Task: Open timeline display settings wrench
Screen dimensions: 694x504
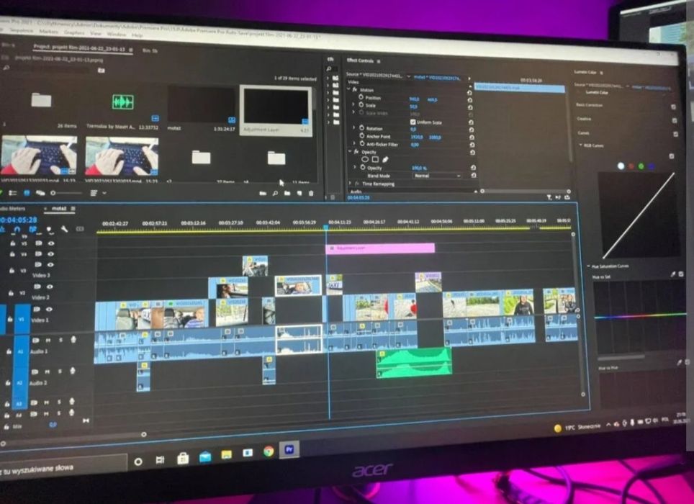Action: 64,229
